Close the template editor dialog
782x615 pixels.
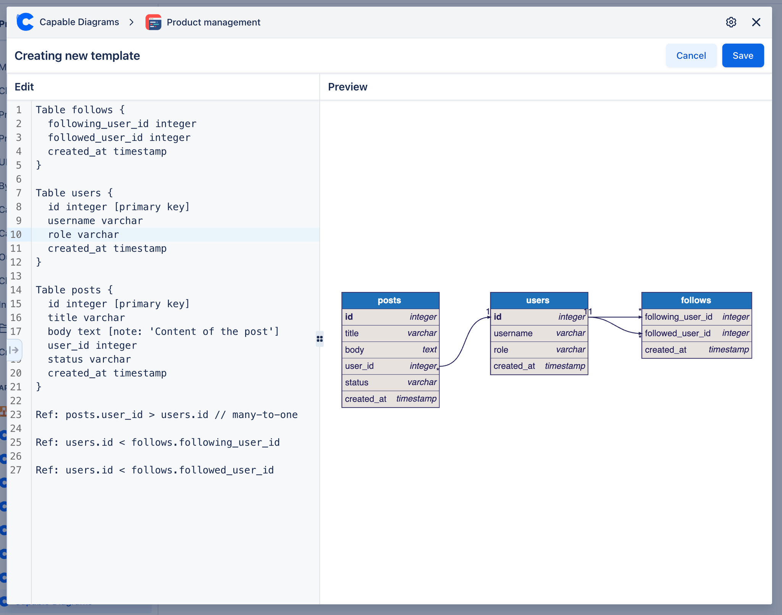coord(756,22)
